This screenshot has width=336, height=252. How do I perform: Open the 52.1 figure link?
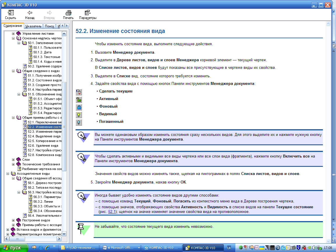[x=112, y=212]
